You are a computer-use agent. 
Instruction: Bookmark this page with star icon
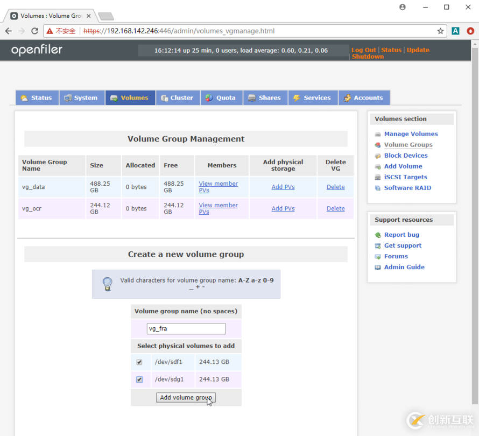pos(440,31)
